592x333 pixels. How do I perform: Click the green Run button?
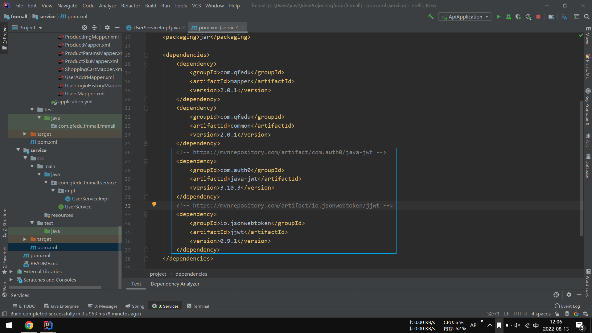(498, 17)
